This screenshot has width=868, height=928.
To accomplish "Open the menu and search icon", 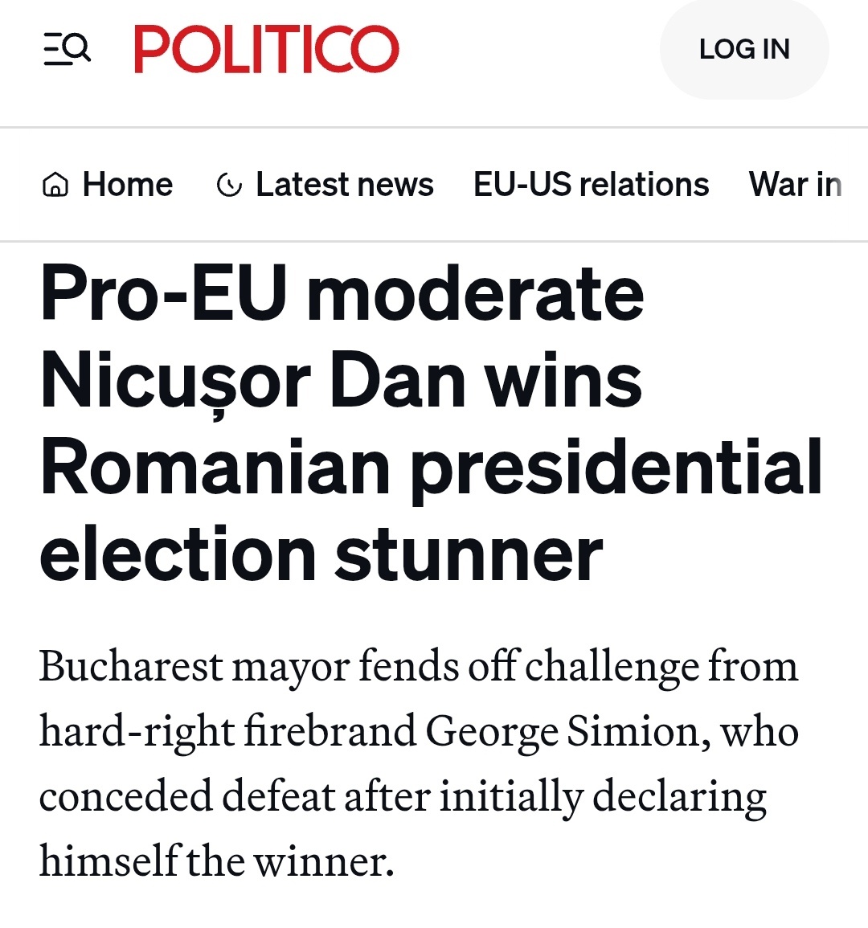I will (67, 49).
